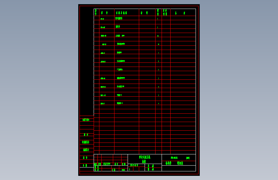Click the 油箱 subtitle under the drawing title

tap(144, 161)
